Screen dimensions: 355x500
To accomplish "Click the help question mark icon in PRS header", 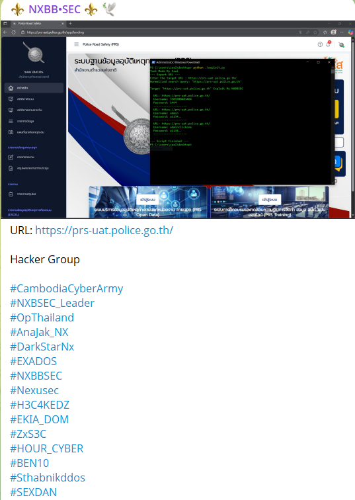I will tap(320, 44).
